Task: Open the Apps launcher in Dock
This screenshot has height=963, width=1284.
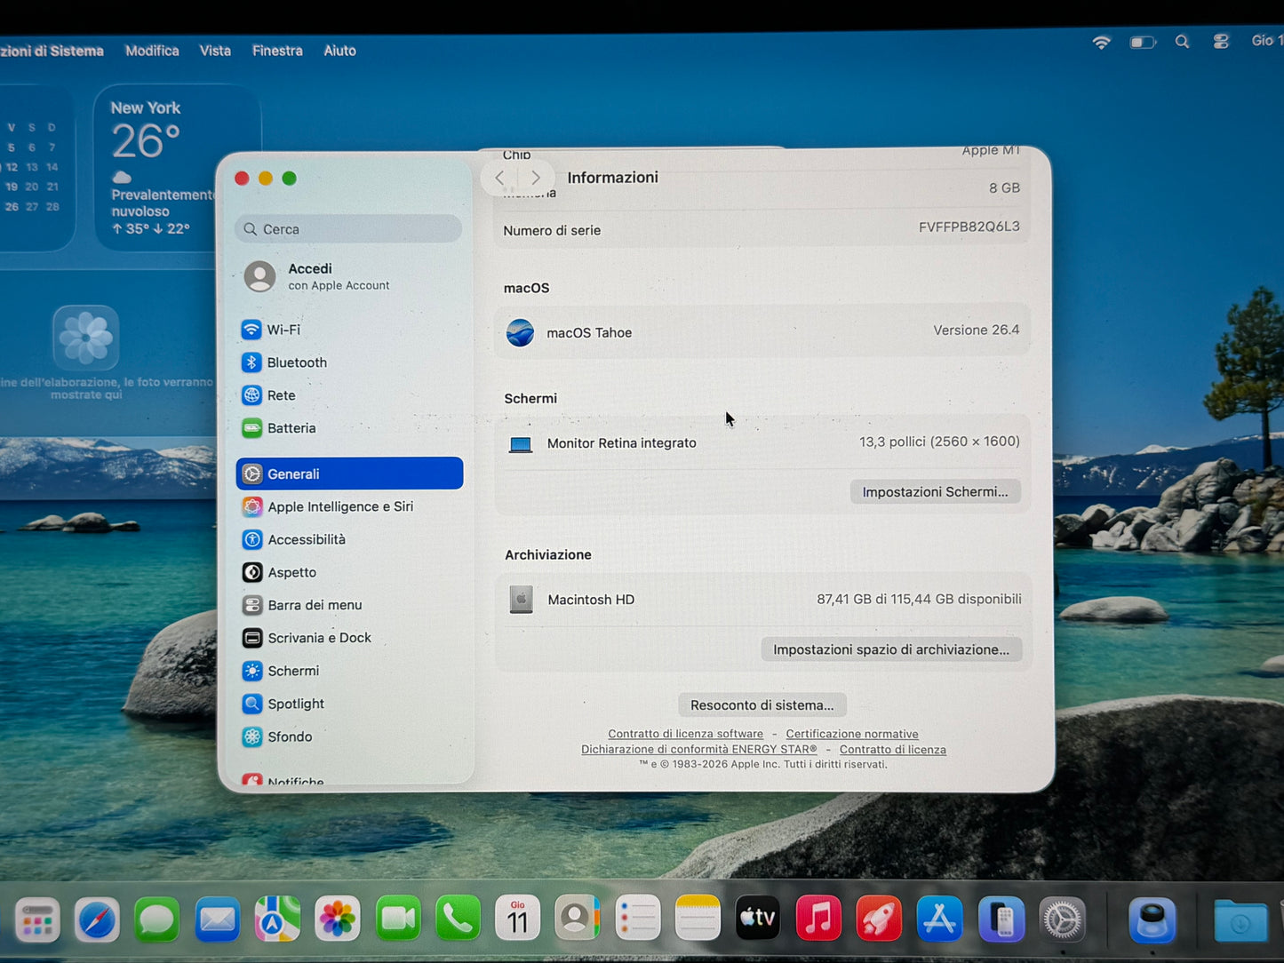Action: click(37, 920)
